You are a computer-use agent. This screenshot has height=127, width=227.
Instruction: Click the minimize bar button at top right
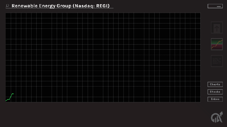[x=215, y=6]
